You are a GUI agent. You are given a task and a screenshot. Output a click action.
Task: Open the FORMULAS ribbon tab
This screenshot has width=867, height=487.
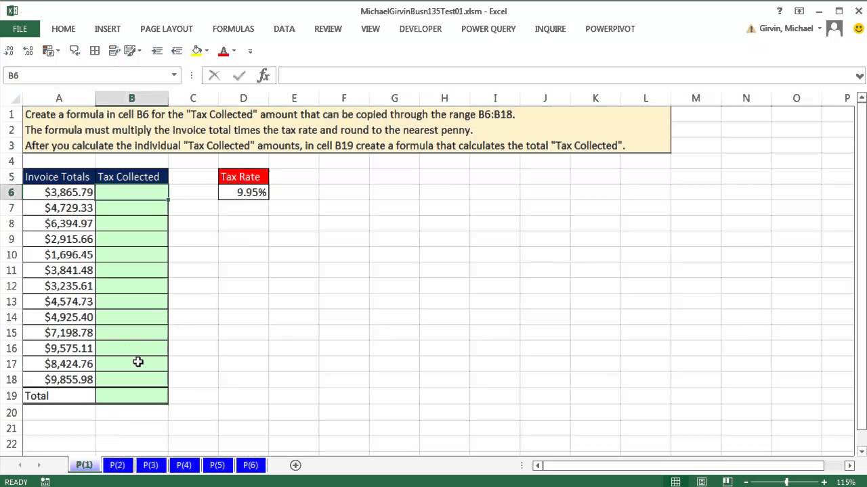[x=233, y=29]
